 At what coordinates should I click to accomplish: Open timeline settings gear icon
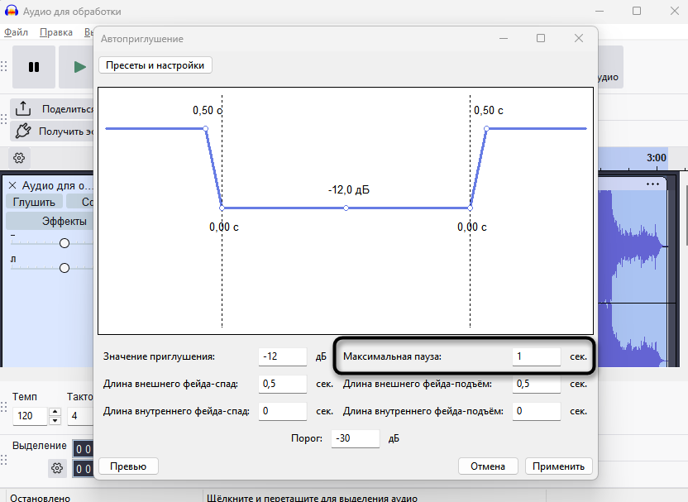(x=19, y=158)
